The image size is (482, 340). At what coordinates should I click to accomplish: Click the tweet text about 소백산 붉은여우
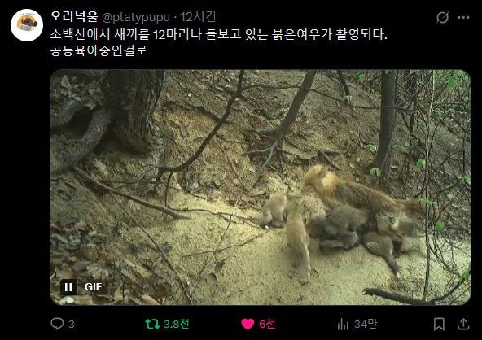pos(218,42)
